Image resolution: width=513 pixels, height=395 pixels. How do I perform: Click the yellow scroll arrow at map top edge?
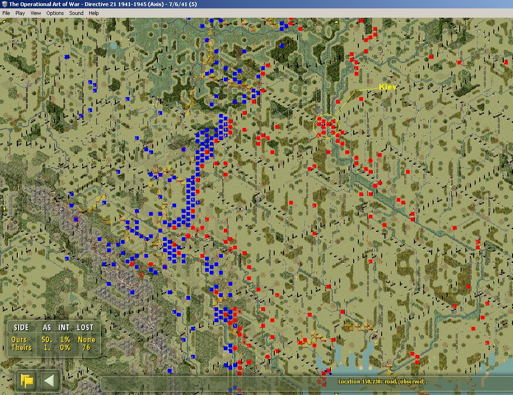click(336, 21)
